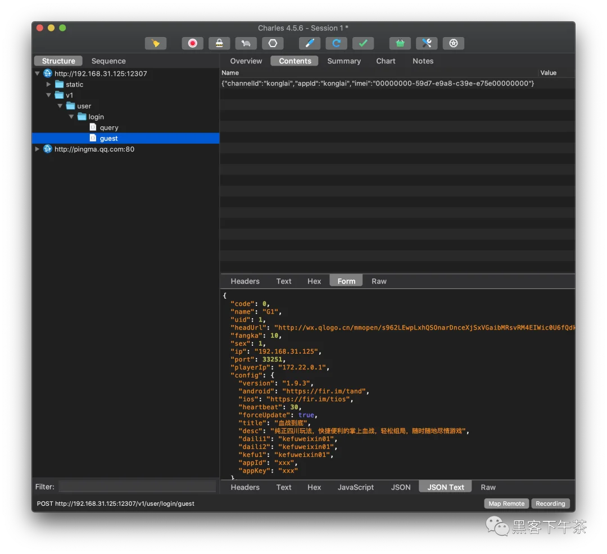607x554 pixels.
Task: Open request Text tab
Action: 284,281
